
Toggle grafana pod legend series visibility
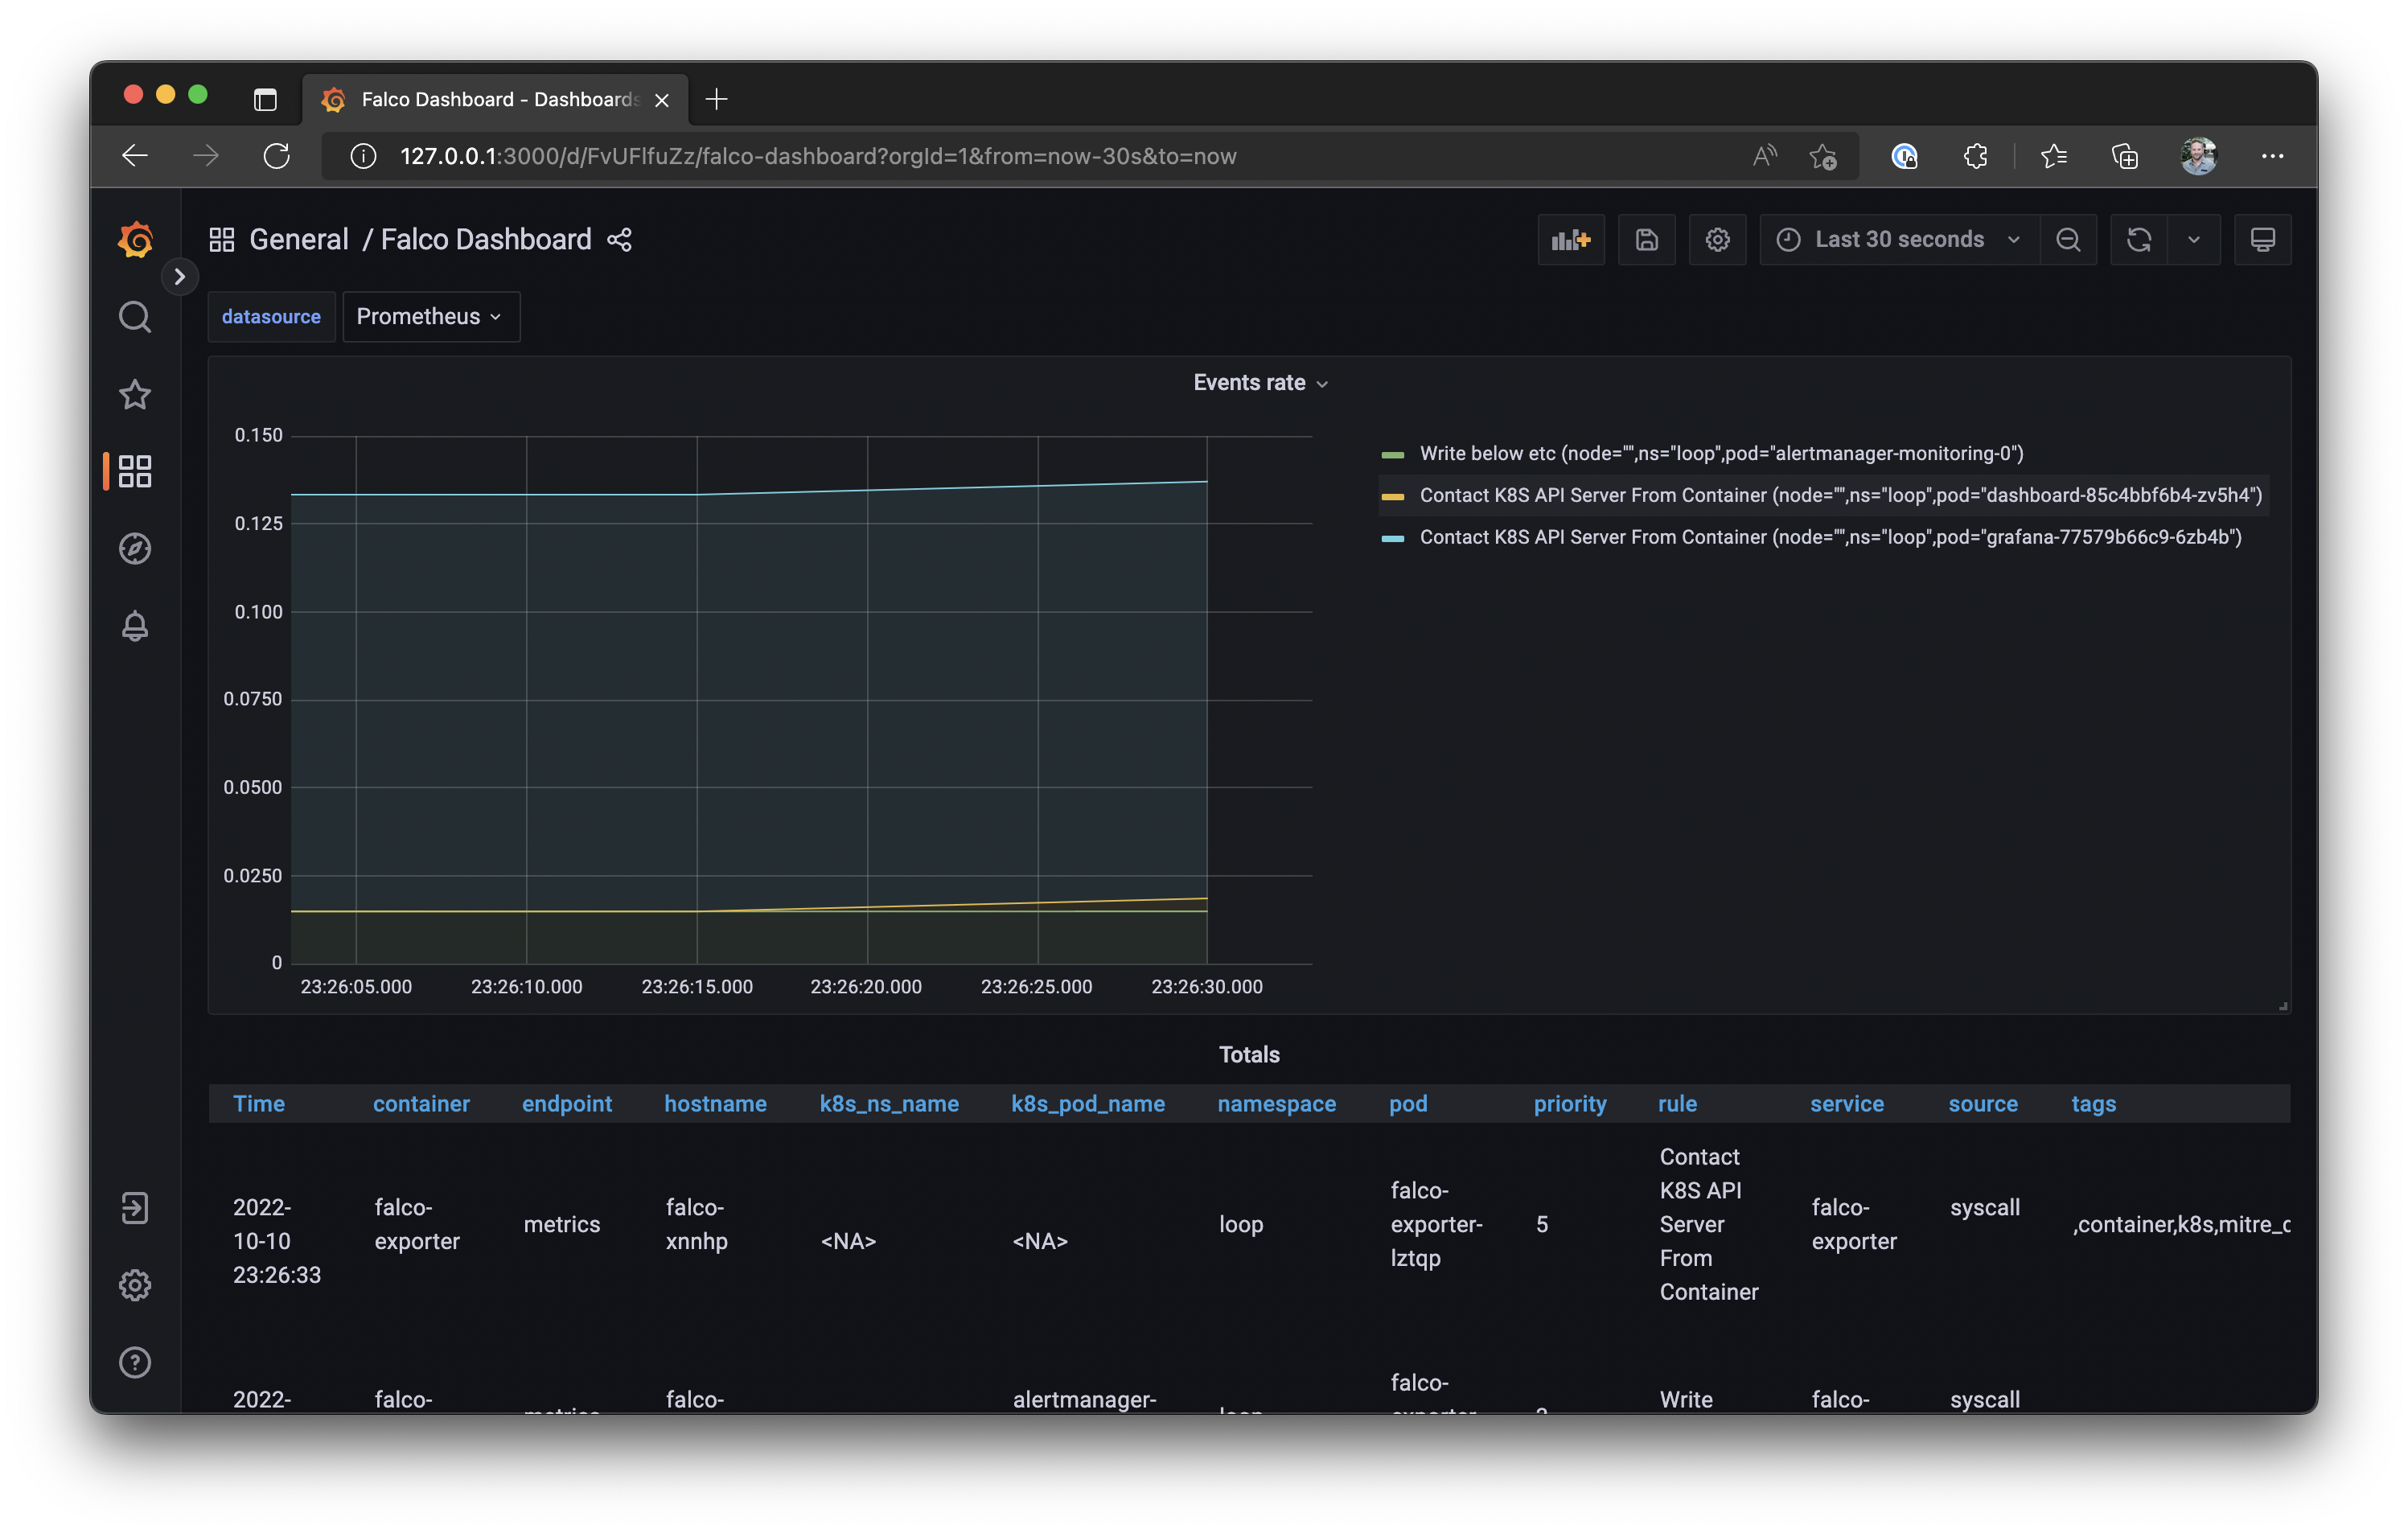click(1830, 538)
